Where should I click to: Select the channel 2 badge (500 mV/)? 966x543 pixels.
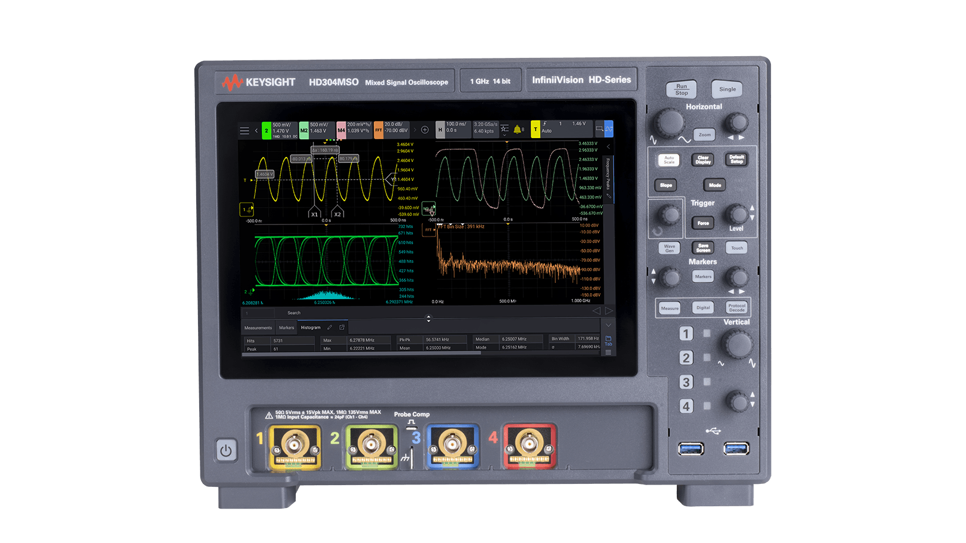tap(280, 130)
